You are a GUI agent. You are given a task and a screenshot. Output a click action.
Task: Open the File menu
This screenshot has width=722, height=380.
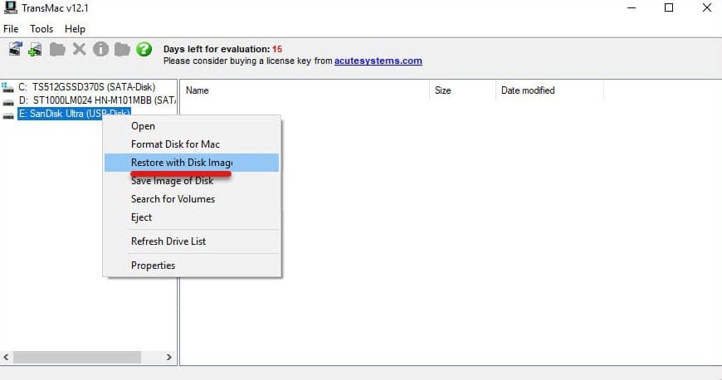tap(11, 29)
